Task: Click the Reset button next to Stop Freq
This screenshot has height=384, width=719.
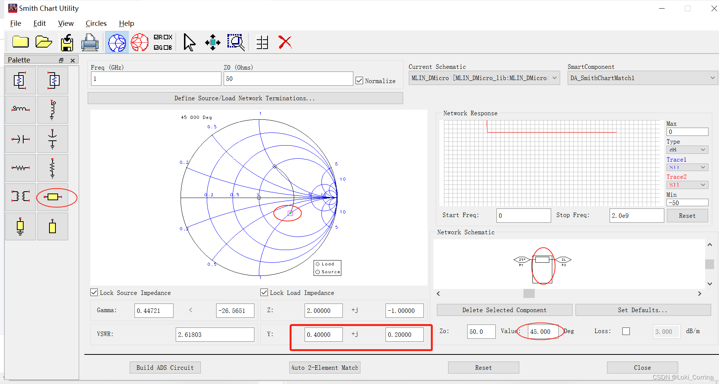Action: coord(687,216)
